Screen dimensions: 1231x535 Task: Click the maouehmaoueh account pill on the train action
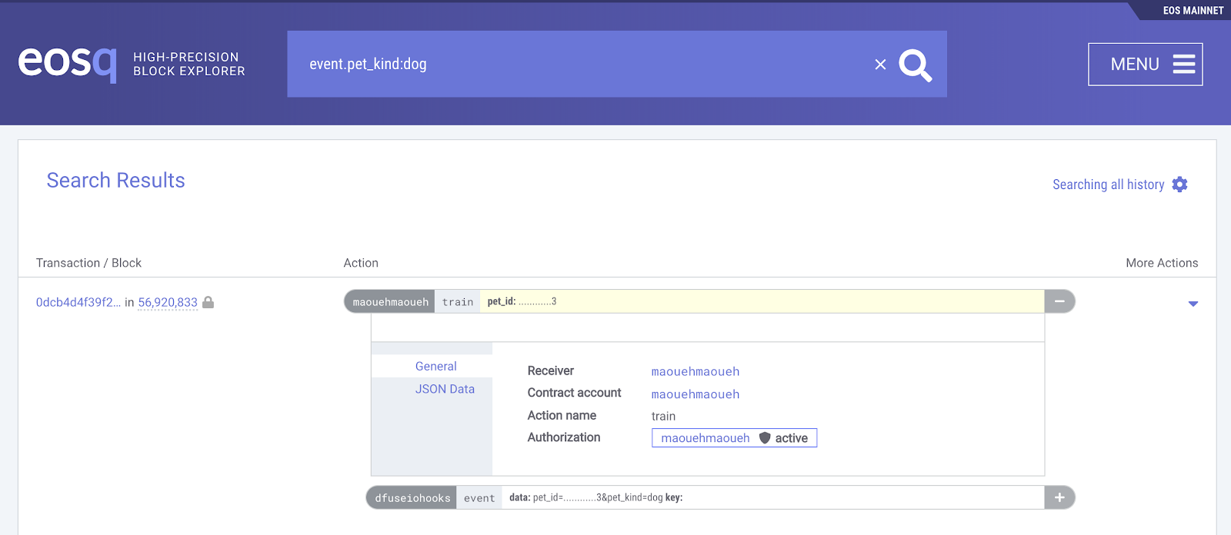[390, 301]
